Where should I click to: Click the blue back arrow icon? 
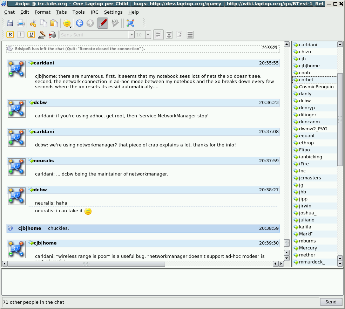[x=80, y=23]
